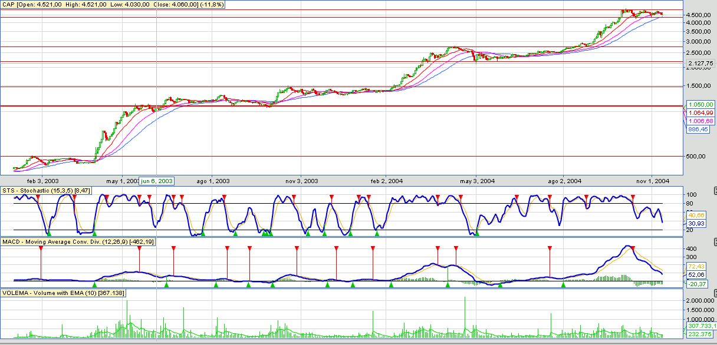This screenshot has width=717, height=345.
Task: Click the magenta 1.006,68 moving average tag
Action: click(x=700, y=121)
